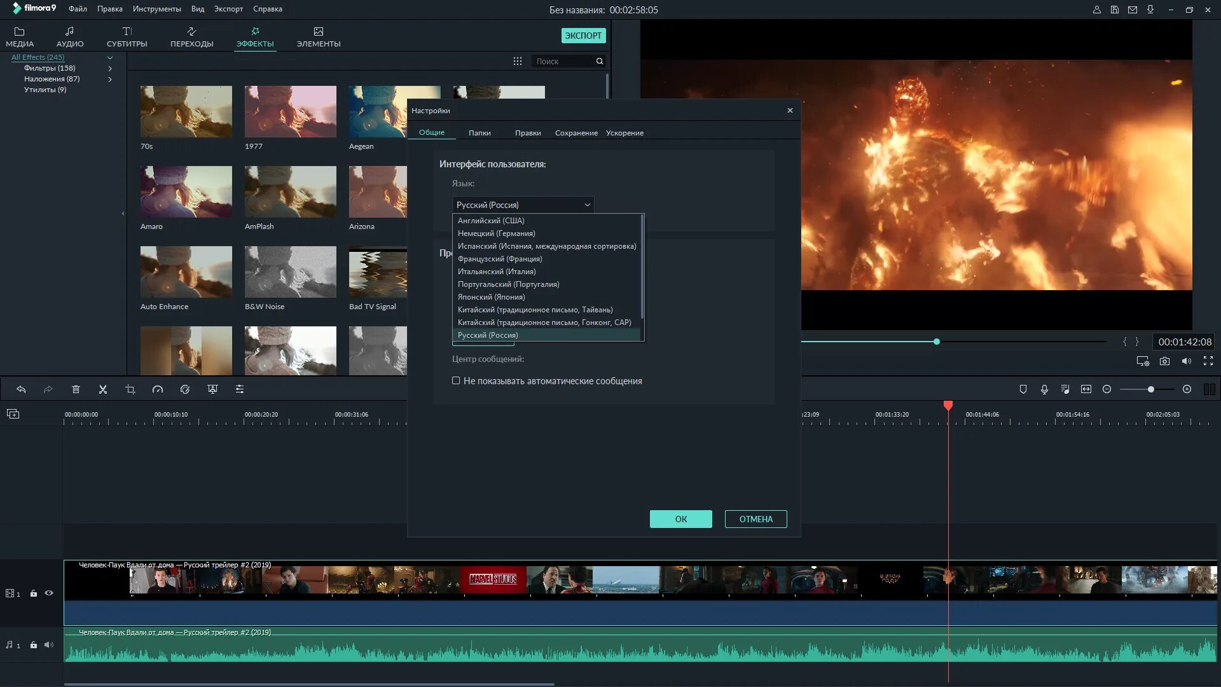Open the Русский (Россия) language dropdown
This screenshot has height=687, width=1221.
(523, 205)
